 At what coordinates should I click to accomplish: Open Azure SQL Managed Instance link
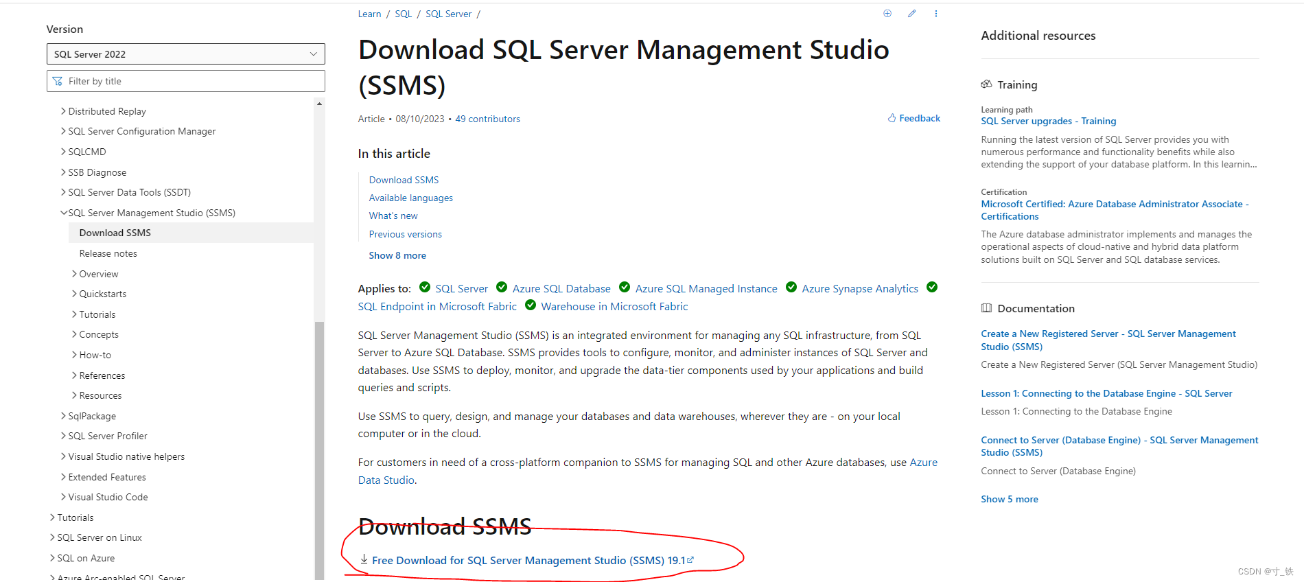(706, 288)
